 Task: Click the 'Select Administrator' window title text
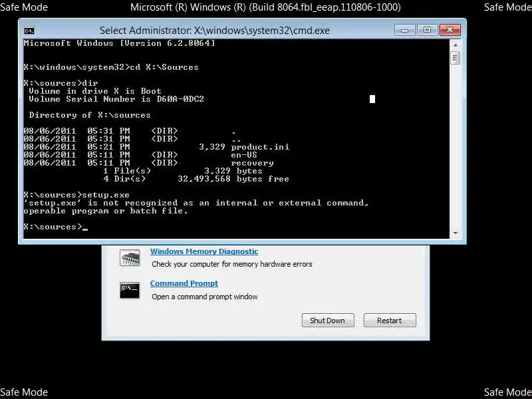[x=215, y=31]
